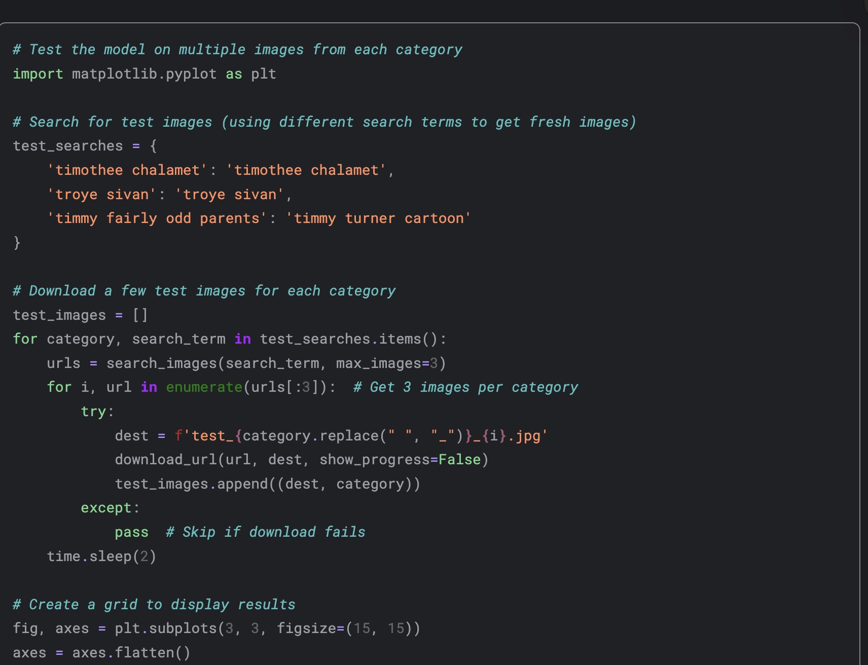Viewport: 868px width, 665px height.
Task: Click the 'axes.flatten()' call on last line
Action: [x=131, y=653]
